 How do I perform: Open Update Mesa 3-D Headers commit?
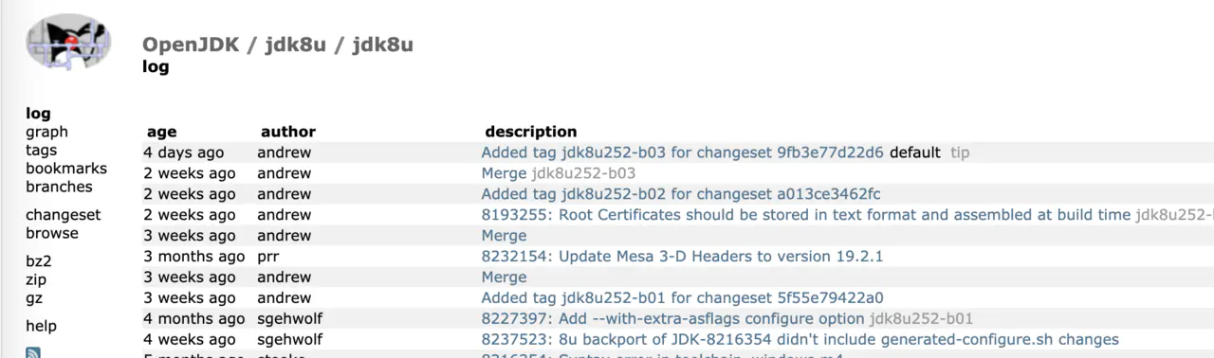(x=682, y=257)
